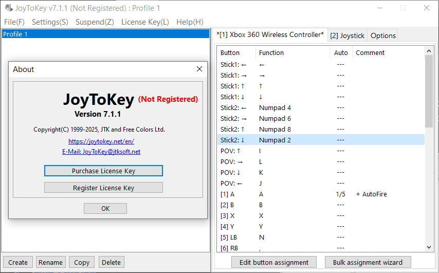Click Edit button assignment
439x273 pixels.
coord(274,262)
